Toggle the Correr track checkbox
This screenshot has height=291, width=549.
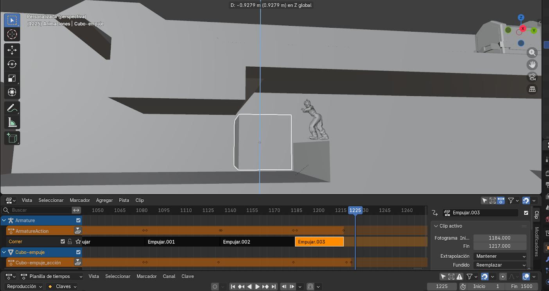pos(63,241)
